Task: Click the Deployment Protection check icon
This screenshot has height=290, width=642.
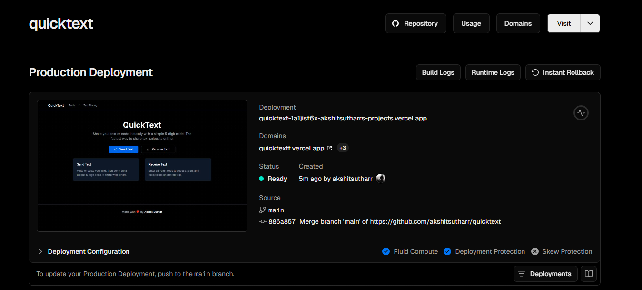Action: pos(447,251)
